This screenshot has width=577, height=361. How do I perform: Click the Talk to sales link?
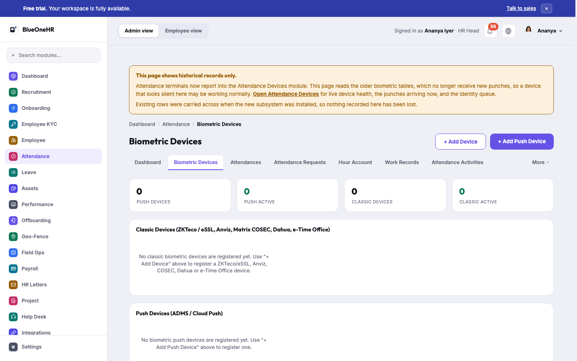[521, 8]
